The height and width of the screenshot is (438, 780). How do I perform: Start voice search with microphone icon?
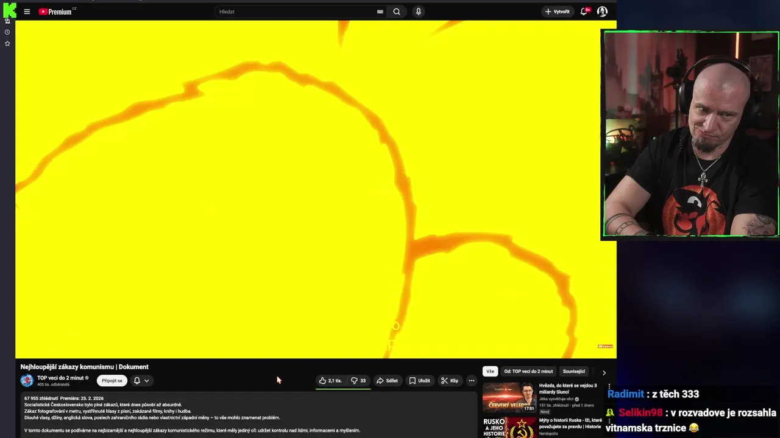point(418,12)
